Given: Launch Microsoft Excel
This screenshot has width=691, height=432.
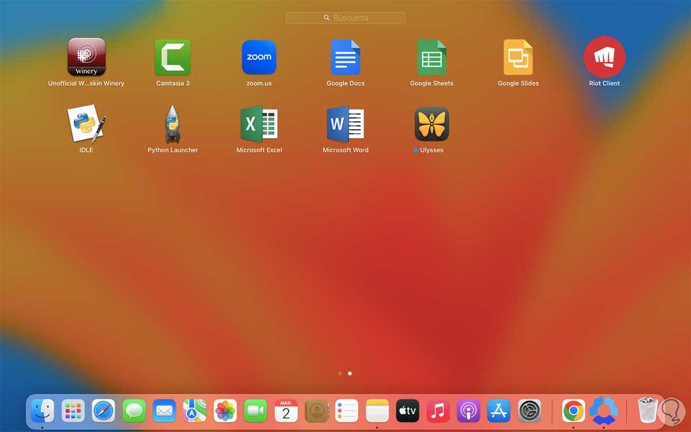Looking at the screenshot, I should pos(259,124).
